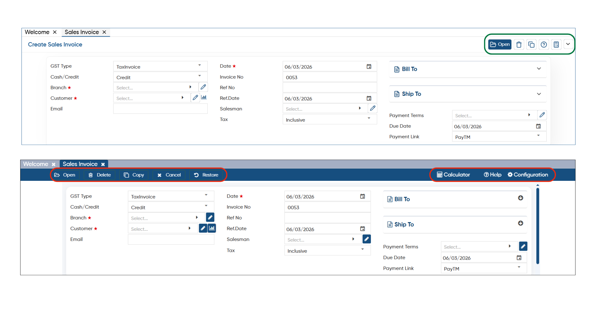This screenshot has width=597, height=335.
Task: Edit Payment Terms pencil icon in upper form
Action: (542, 115)
